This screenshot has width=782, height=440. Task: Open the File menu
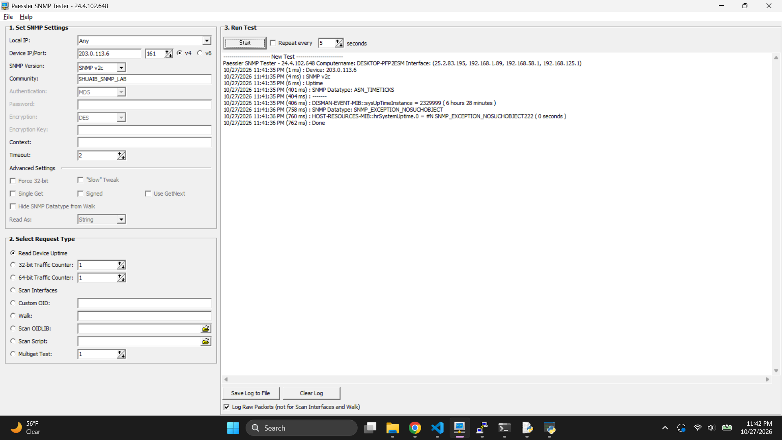8,17
